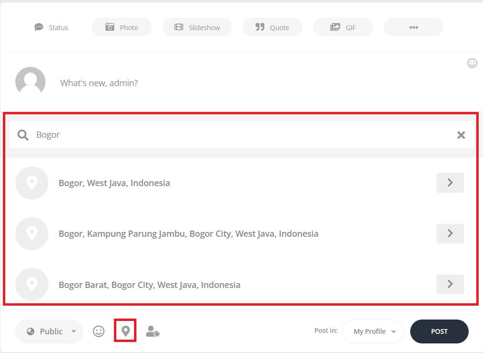Screen dimensions: 483x353
Task: Open arrow for Bogor, West Java, Indonesia
Action: coord(450,183)
